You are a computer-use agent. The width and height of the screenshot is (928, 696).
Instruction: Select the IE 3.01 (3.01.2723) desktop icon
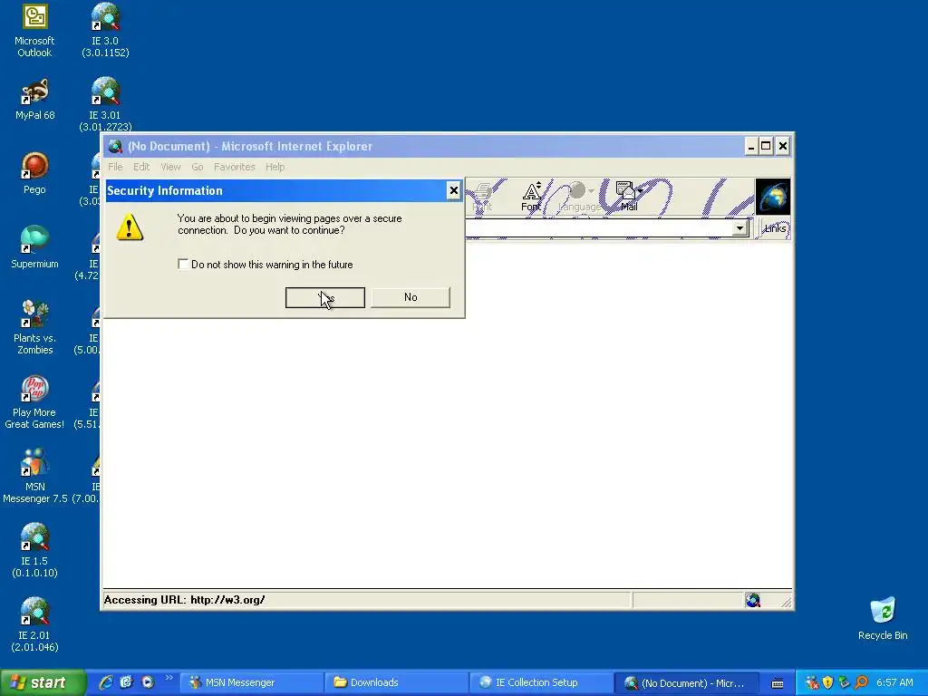coord(105,104)
